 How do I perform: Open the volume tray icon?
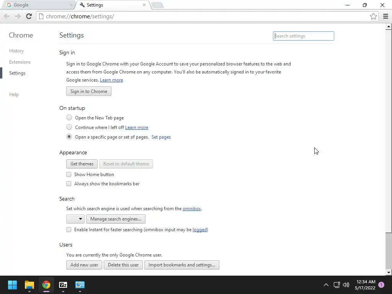click(346, 285)
